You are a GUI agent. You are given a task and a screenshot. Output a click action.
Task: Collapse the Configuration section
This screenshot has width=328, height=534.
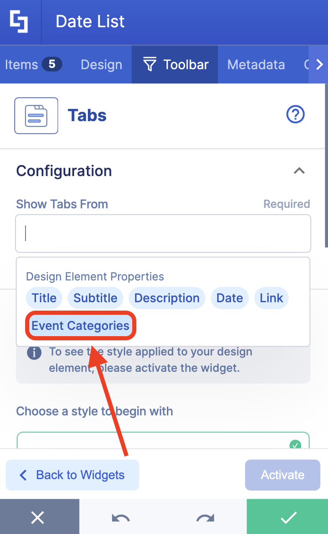(x=299, y=171)
